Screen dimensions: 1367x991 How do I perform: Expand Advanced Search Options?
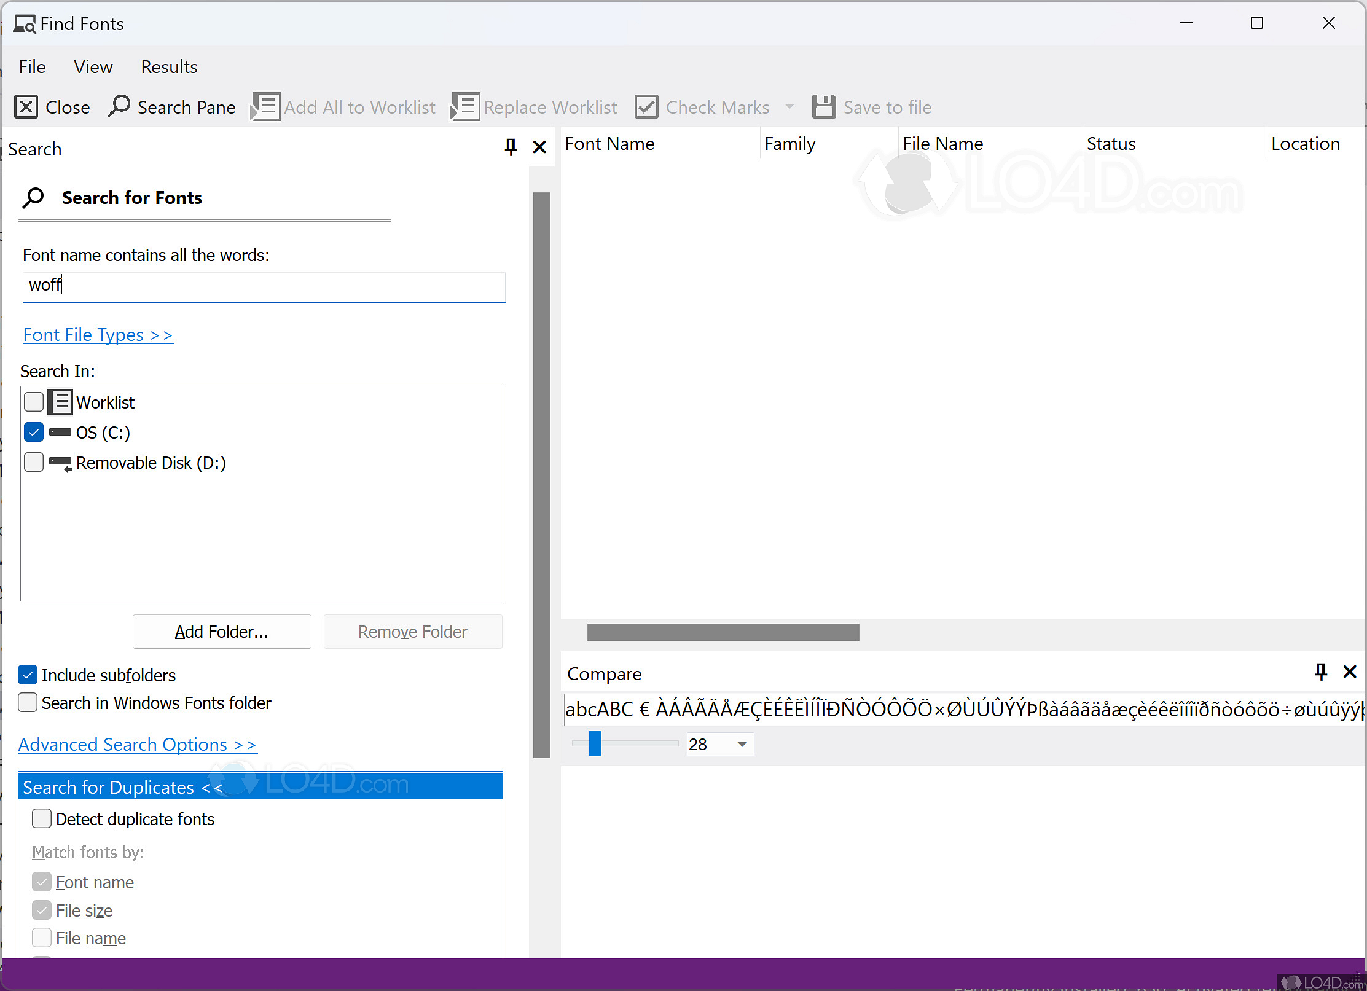click(x=137, y=744)
